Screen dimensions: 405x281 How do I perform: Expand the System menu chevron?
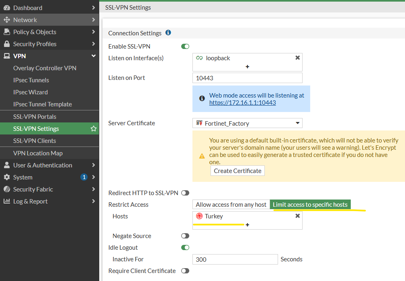click(94, 177)
